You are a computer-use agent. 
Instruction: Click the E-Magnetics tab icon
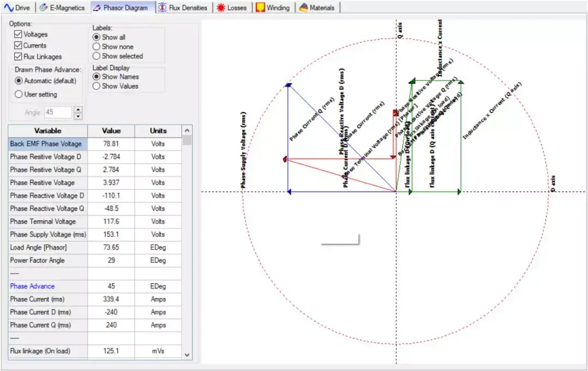point(44,8)
